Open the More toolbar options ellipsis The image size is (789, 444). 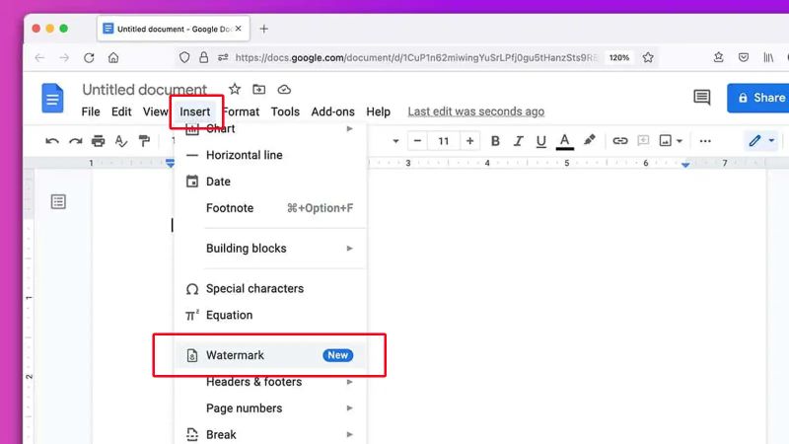tap(705, 141)
